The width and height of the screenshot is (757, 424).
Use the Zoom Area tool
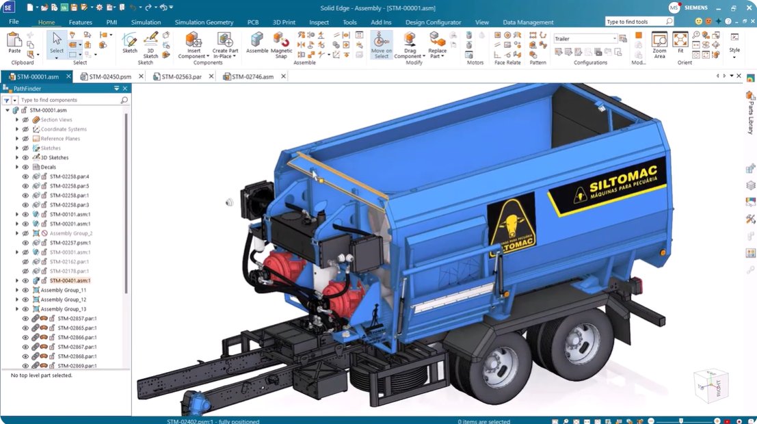(x=659, y=44)
